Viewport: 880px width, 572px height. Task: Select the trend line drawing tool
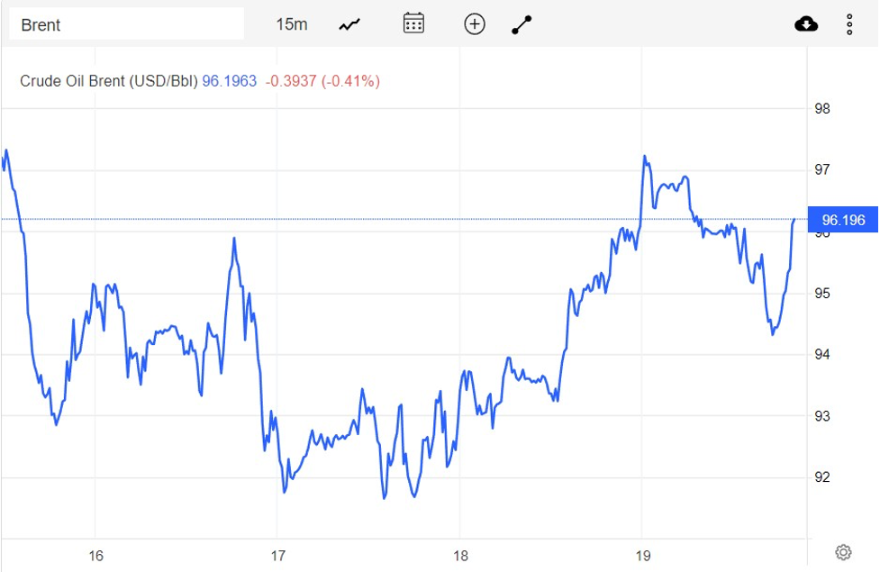(522, 24)
